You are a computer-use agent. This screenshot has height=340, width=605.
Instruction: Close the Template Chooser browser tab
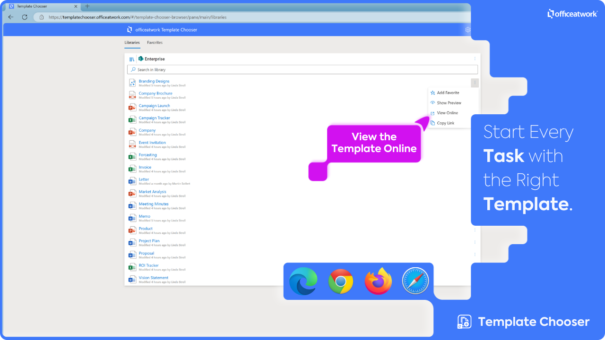click(x=75, y=6)
